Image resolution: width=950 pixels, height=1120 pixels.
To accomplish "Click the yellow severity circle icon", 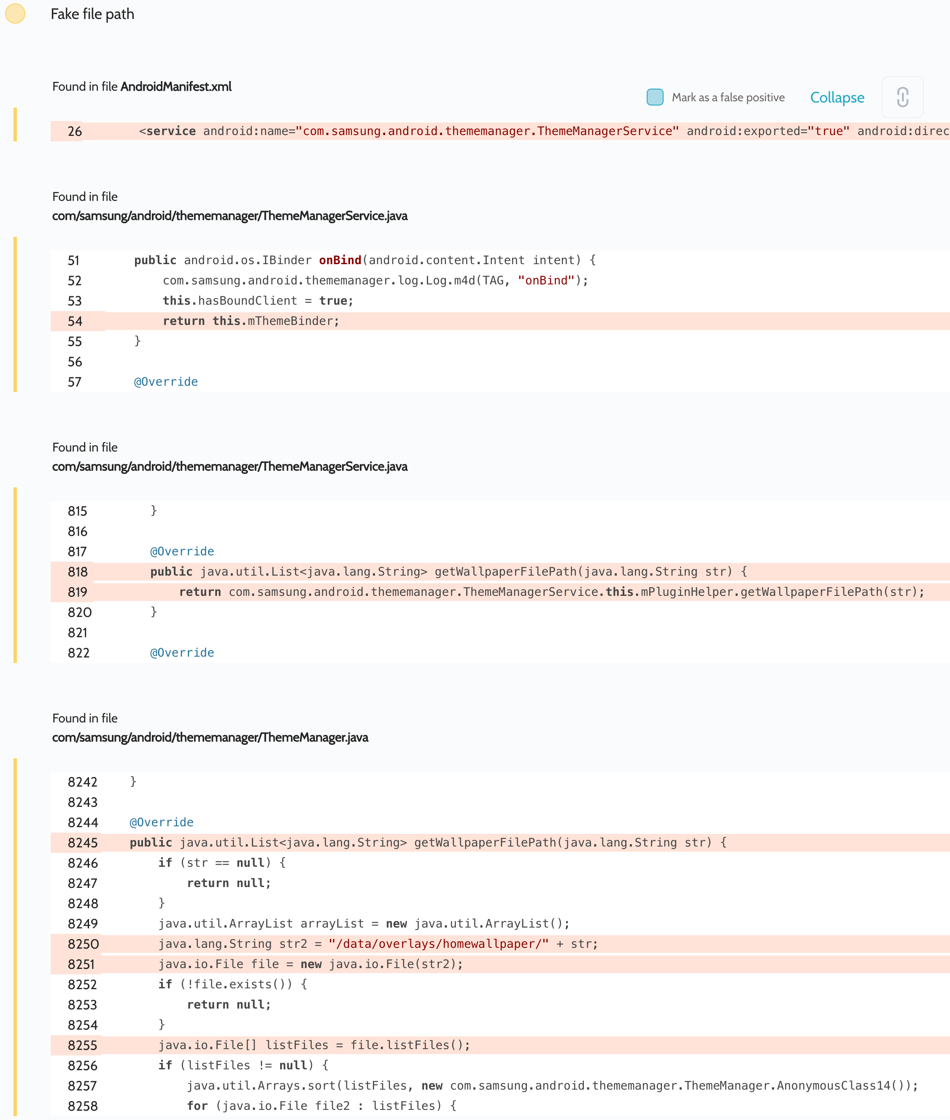I will pos(15,14).
